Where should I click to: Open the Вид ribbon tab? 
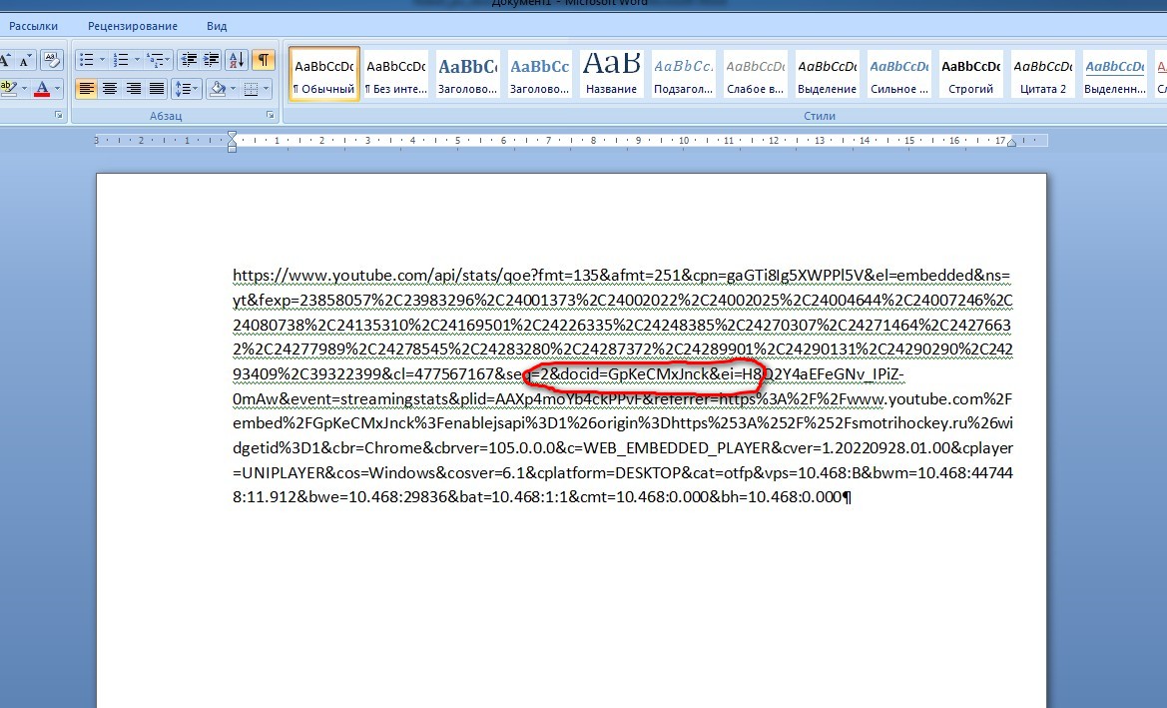coord(217,26)
